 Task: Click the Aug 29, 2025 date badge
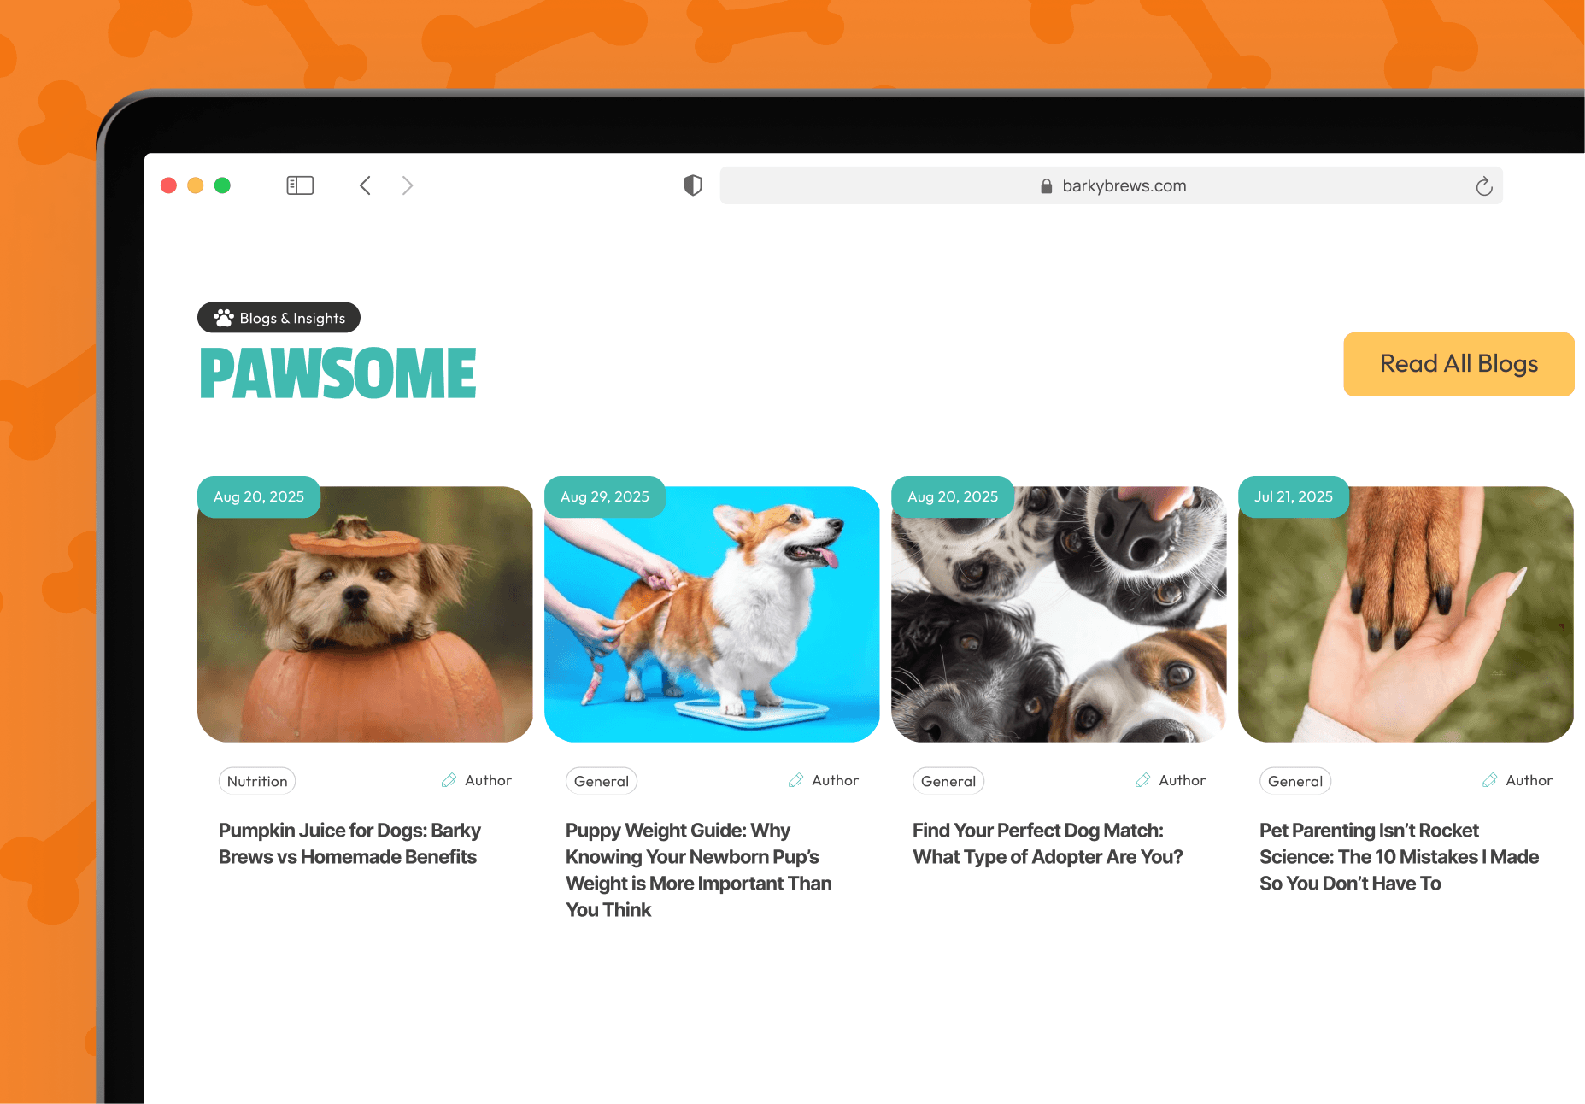point(605,496)
